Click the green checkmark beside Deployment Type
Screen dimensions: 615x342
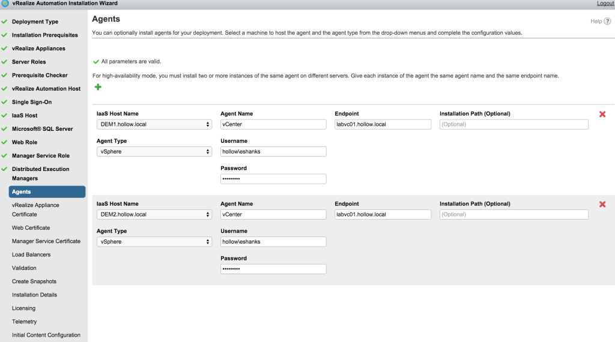pos(4,22)
